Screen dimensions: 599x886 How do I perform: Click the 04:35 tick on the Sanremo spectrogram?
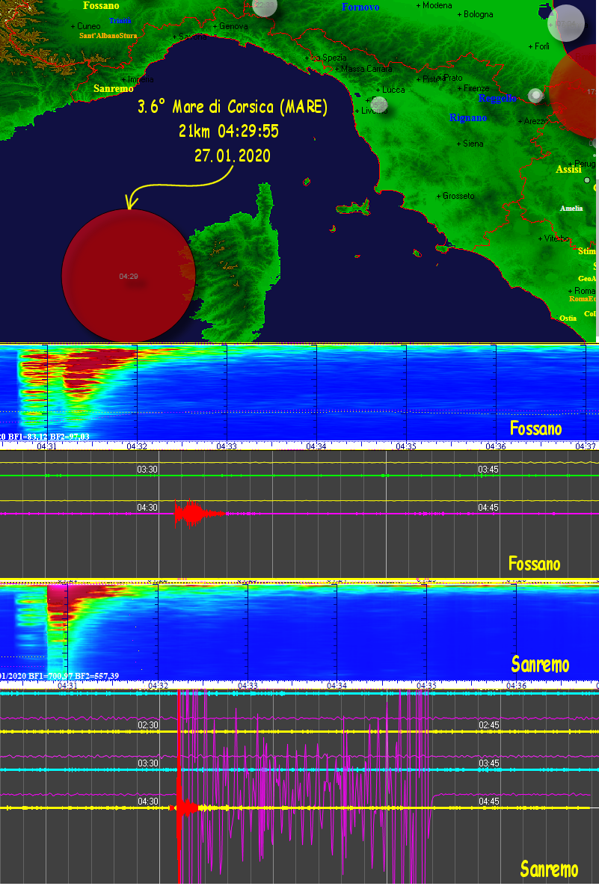coord(426,684)
